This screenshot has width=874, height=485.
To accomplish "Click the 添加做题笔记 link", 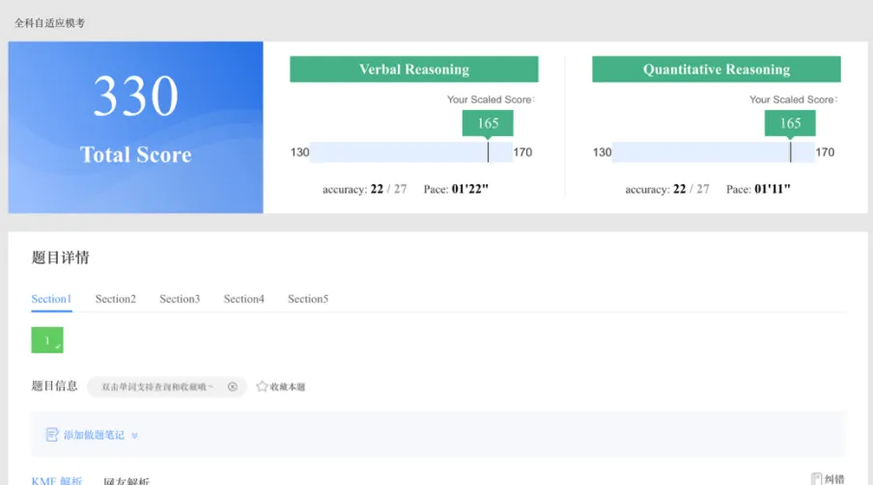I will (94, 436).
